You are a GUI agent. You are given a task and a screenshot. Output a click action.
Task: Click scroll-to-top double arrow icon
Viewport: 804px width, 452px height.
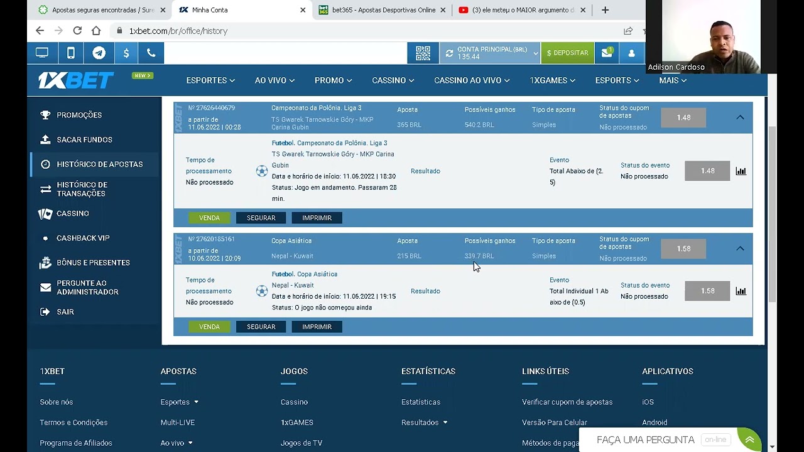749,440
